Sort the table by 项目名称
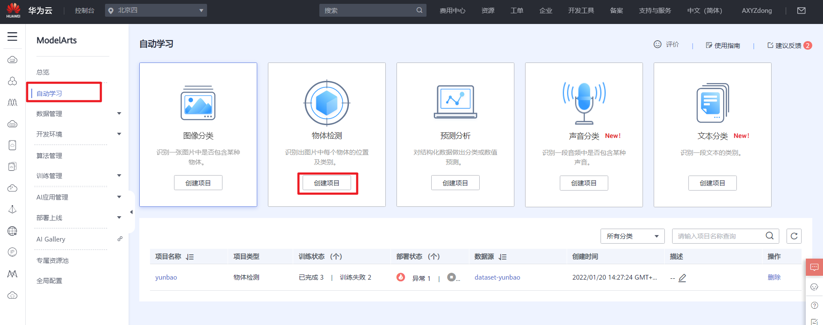 [190, 257]
